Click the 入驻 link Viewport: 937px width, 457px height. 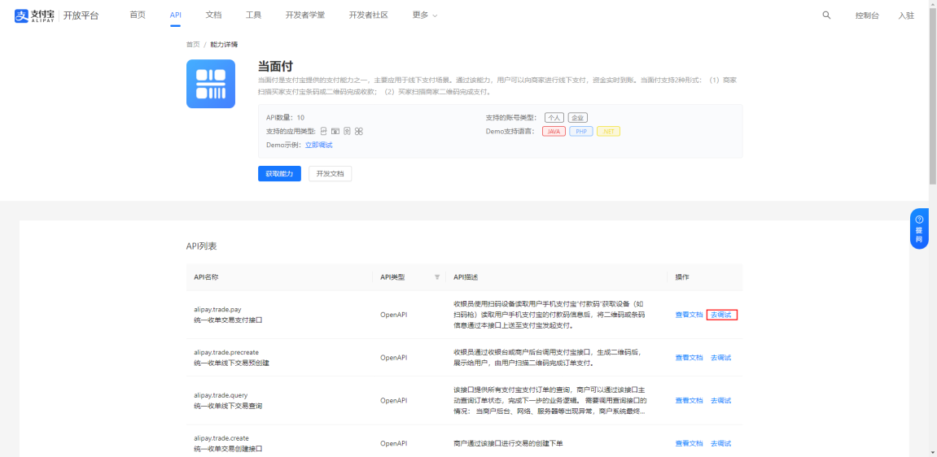[x=906, y=16]
